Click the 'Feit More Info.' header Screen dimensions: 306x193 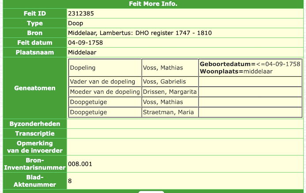(153, 4)
